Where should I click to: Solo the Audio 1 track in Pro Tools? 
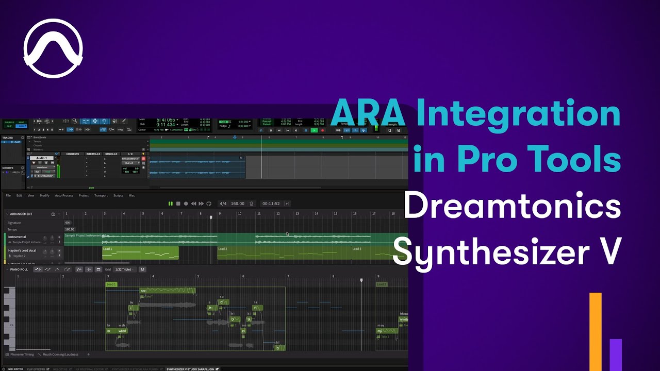pos(46,163)
